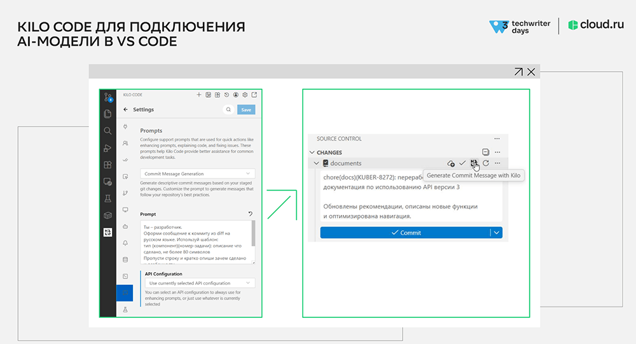Collapse the documents repository chevron

point(316,163)
